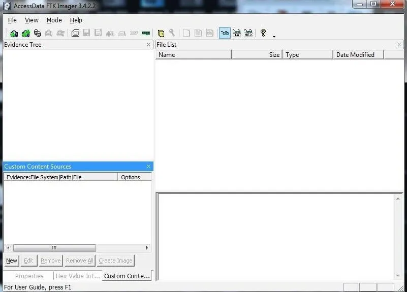Click the Create Image button
Image resolution: width=407 pixels, height=292 pixels.
pos(115,261)
